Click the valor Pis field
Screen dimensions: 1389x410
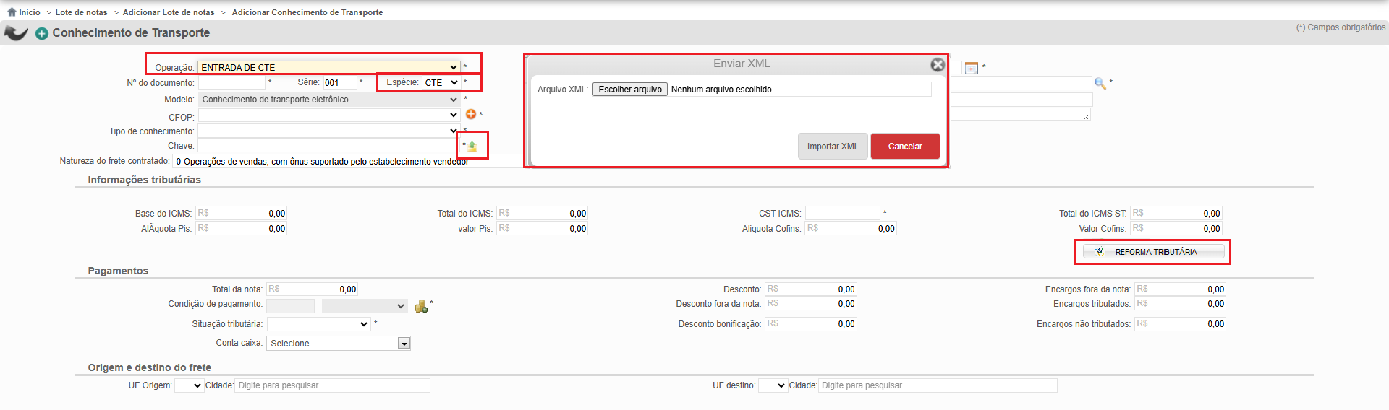pyautogui.click(x=542, y=229)
